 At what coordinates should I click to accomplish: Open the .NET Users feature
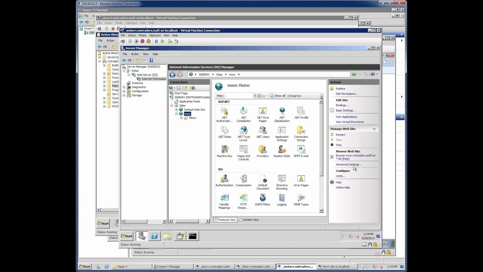pos(263,132)
